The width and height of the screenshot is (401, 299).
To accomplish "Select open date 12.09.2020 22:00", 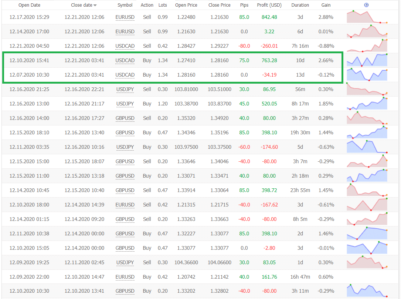I will click(29, 277).
